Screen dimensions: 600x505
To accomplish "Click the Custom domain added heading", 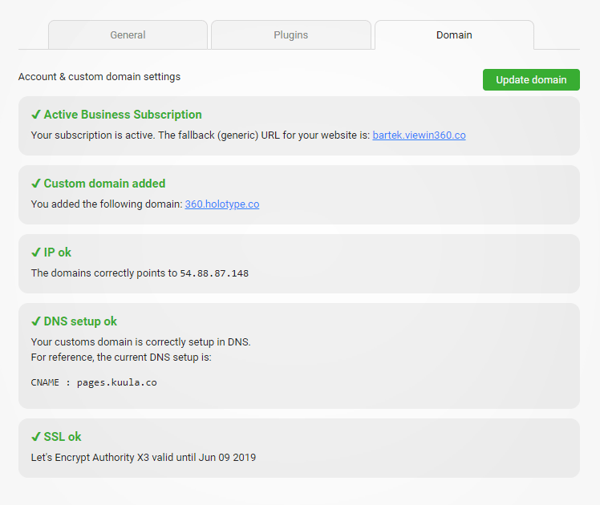I will click(x=104, y=184).
